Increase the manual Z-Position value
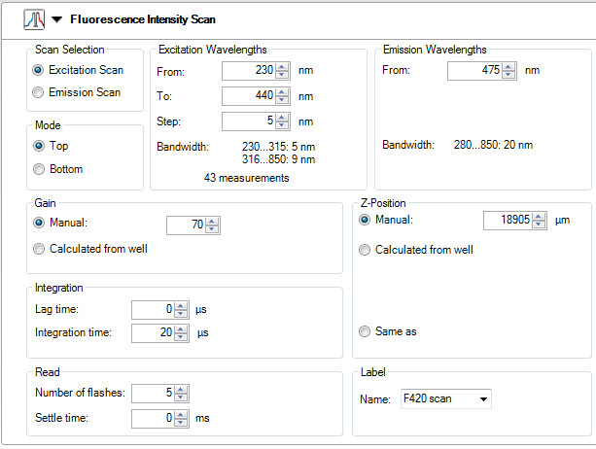Image resolution: width=596 pixels, height=449 pixels. pos(540,216)
